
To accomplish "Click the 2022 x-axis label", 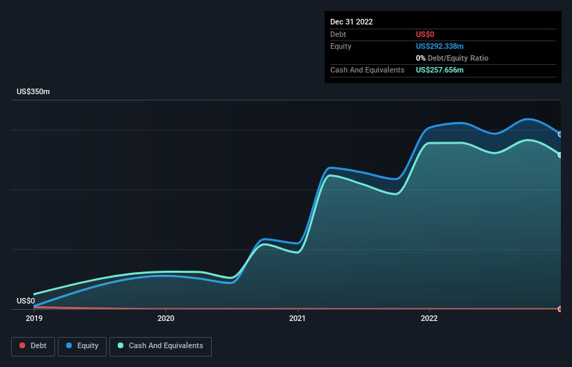I will pos(429,318).
